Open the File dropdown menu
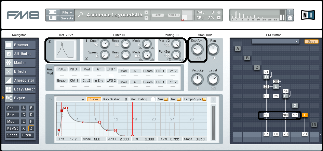This screenshot has width=323, height=151. coord(67,12)
